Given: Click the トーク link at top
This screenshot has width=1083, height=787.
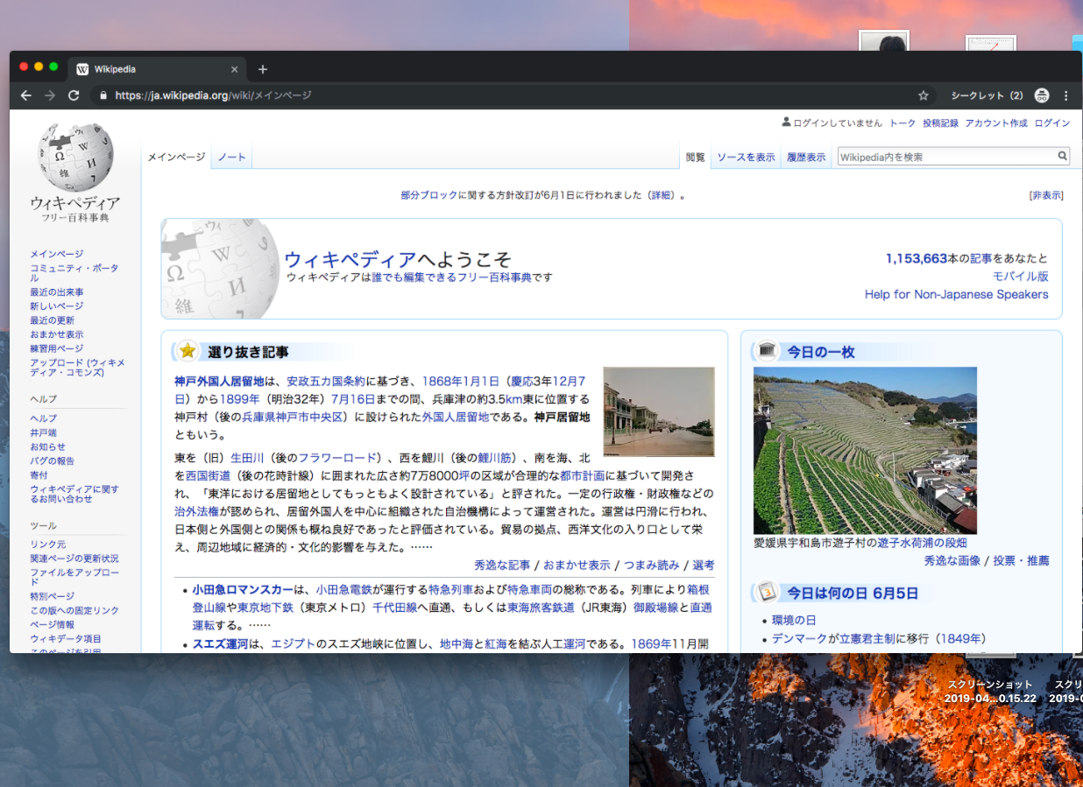Looking at the screenshot, I should 902,123.
